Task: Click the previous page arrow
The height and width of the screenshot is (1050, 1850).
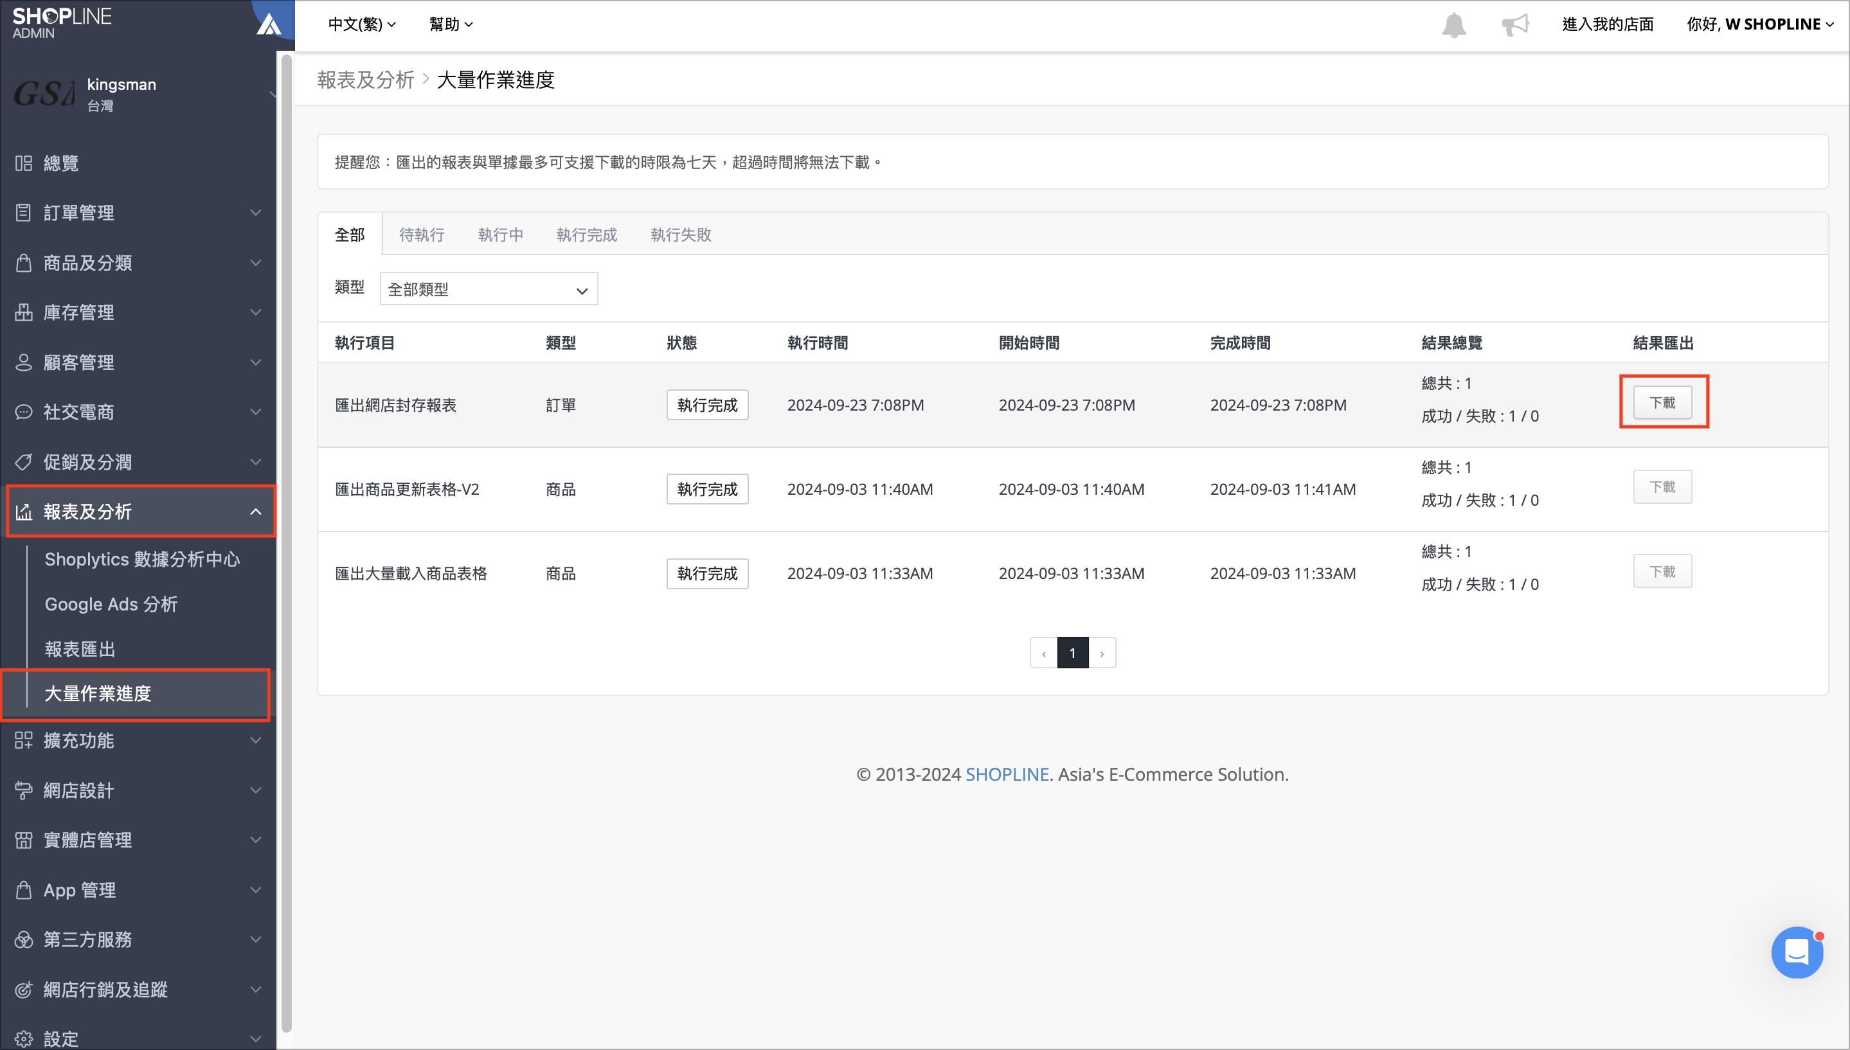Action: point(1044,653)
